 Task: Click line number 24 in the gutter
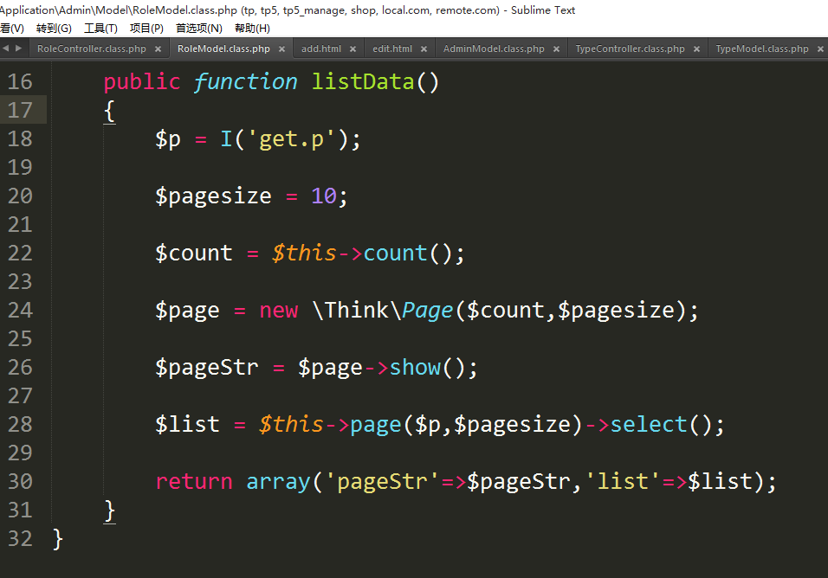[20, 311]
